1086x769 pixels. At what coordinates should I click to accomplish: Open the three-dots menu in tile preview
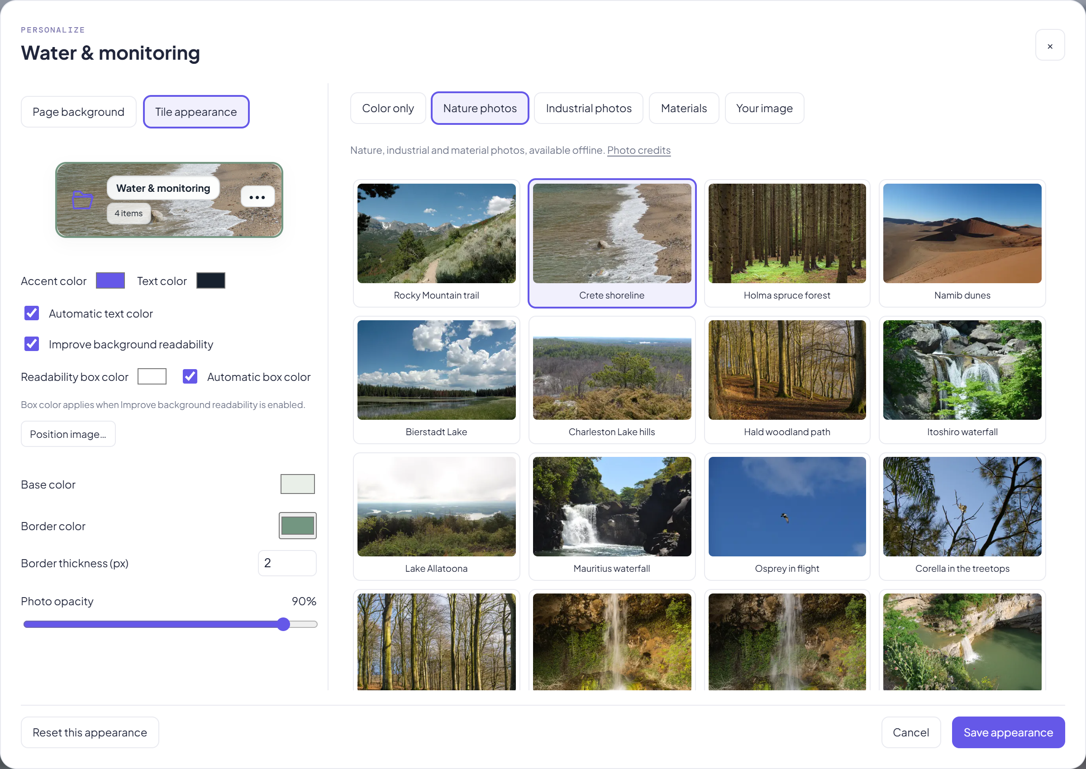tap(257, 197)
